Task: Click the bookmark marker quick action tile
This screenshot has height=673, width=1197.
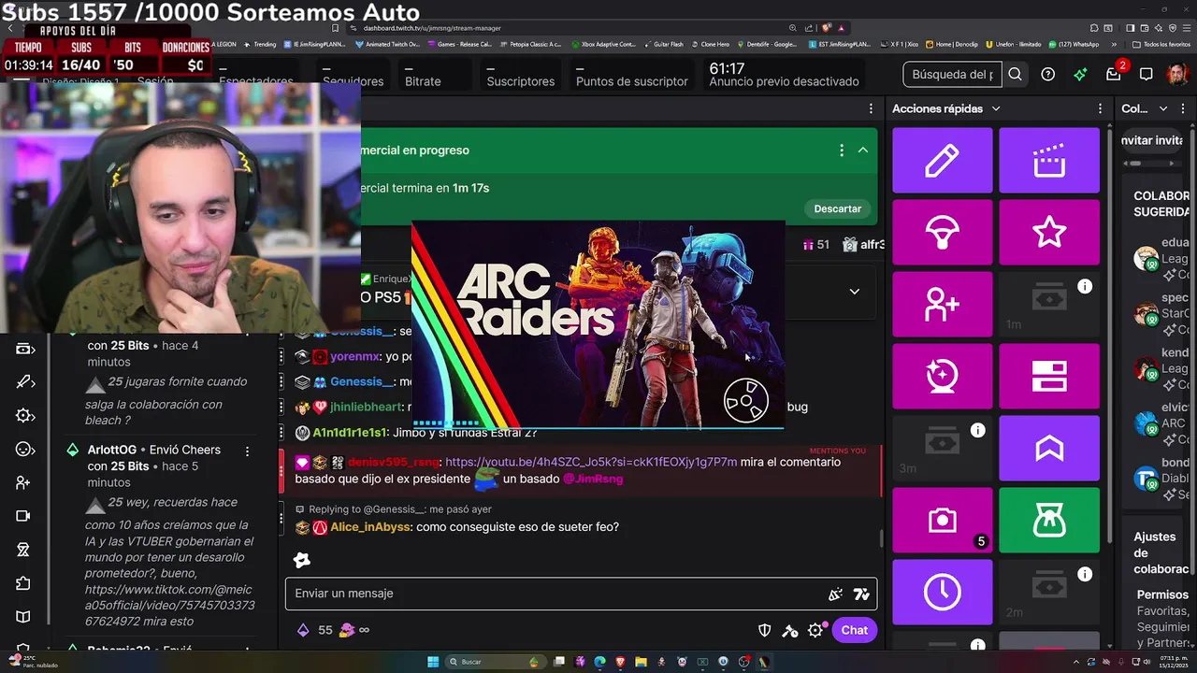Action: click(1049, 449)
